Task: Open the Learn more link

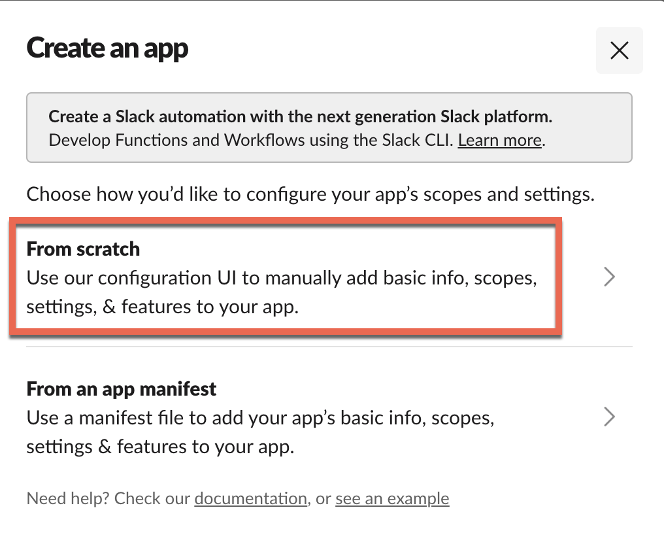Action: click(x=500, y=141)
